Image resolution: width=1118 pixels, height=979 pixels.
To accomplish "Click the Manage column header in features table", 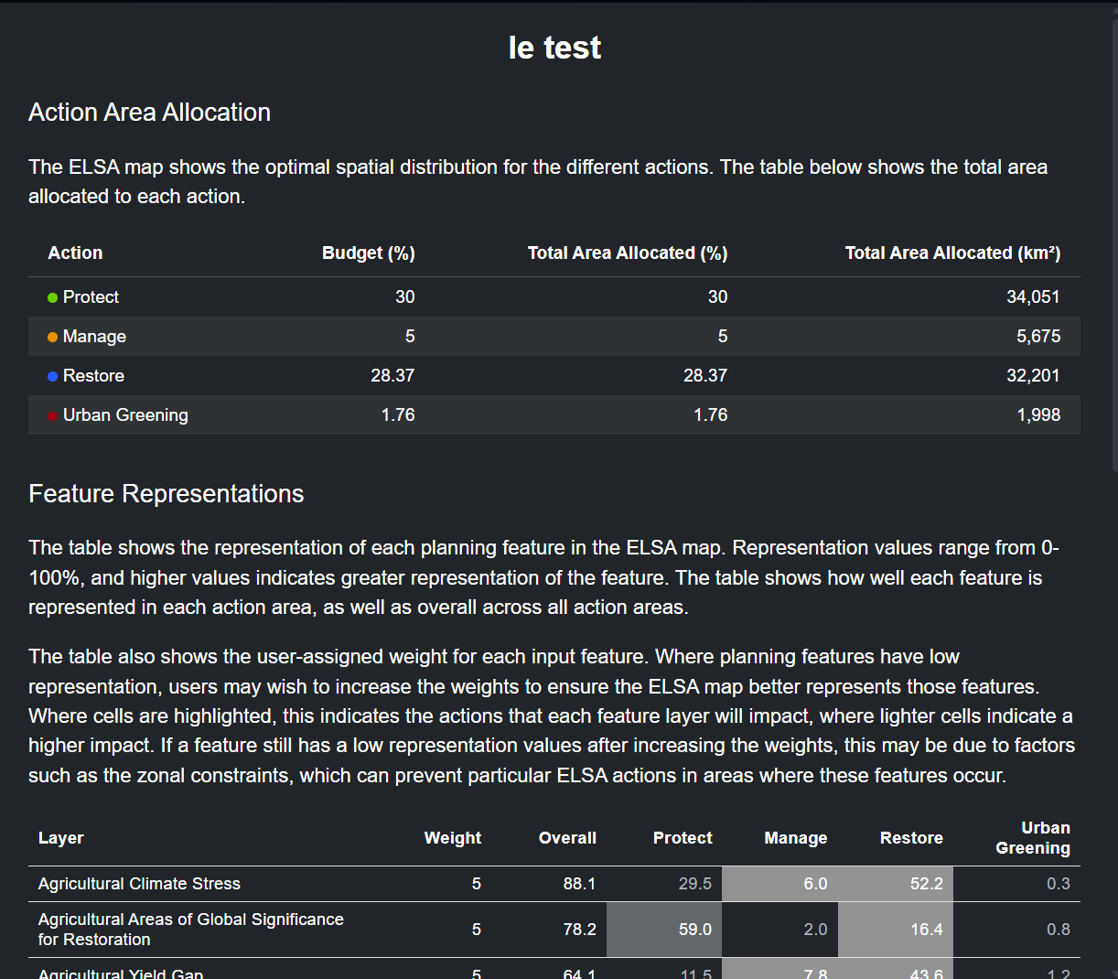I will [x=795, y=838].
